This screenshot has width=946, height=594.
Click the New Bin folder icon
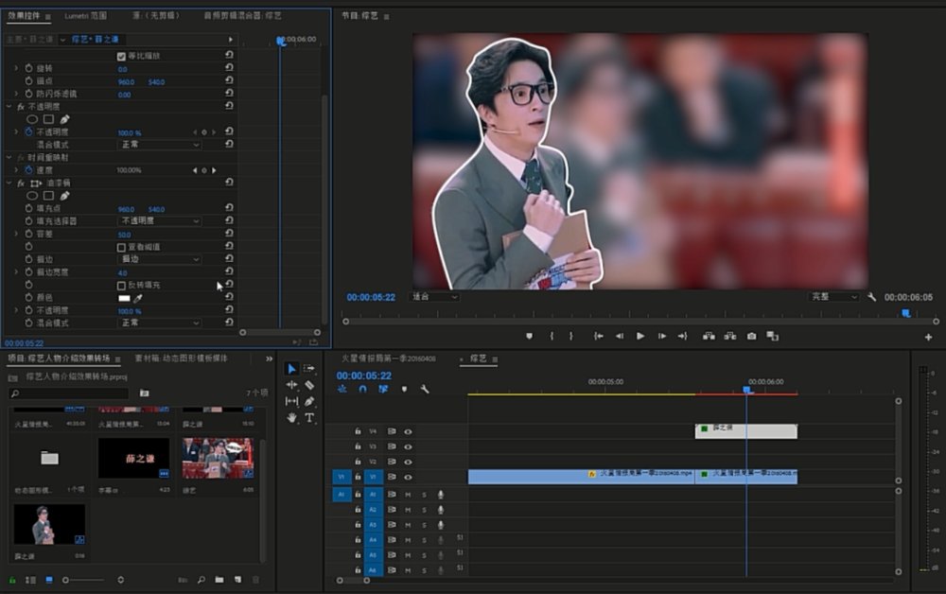(x=219, y=579)
